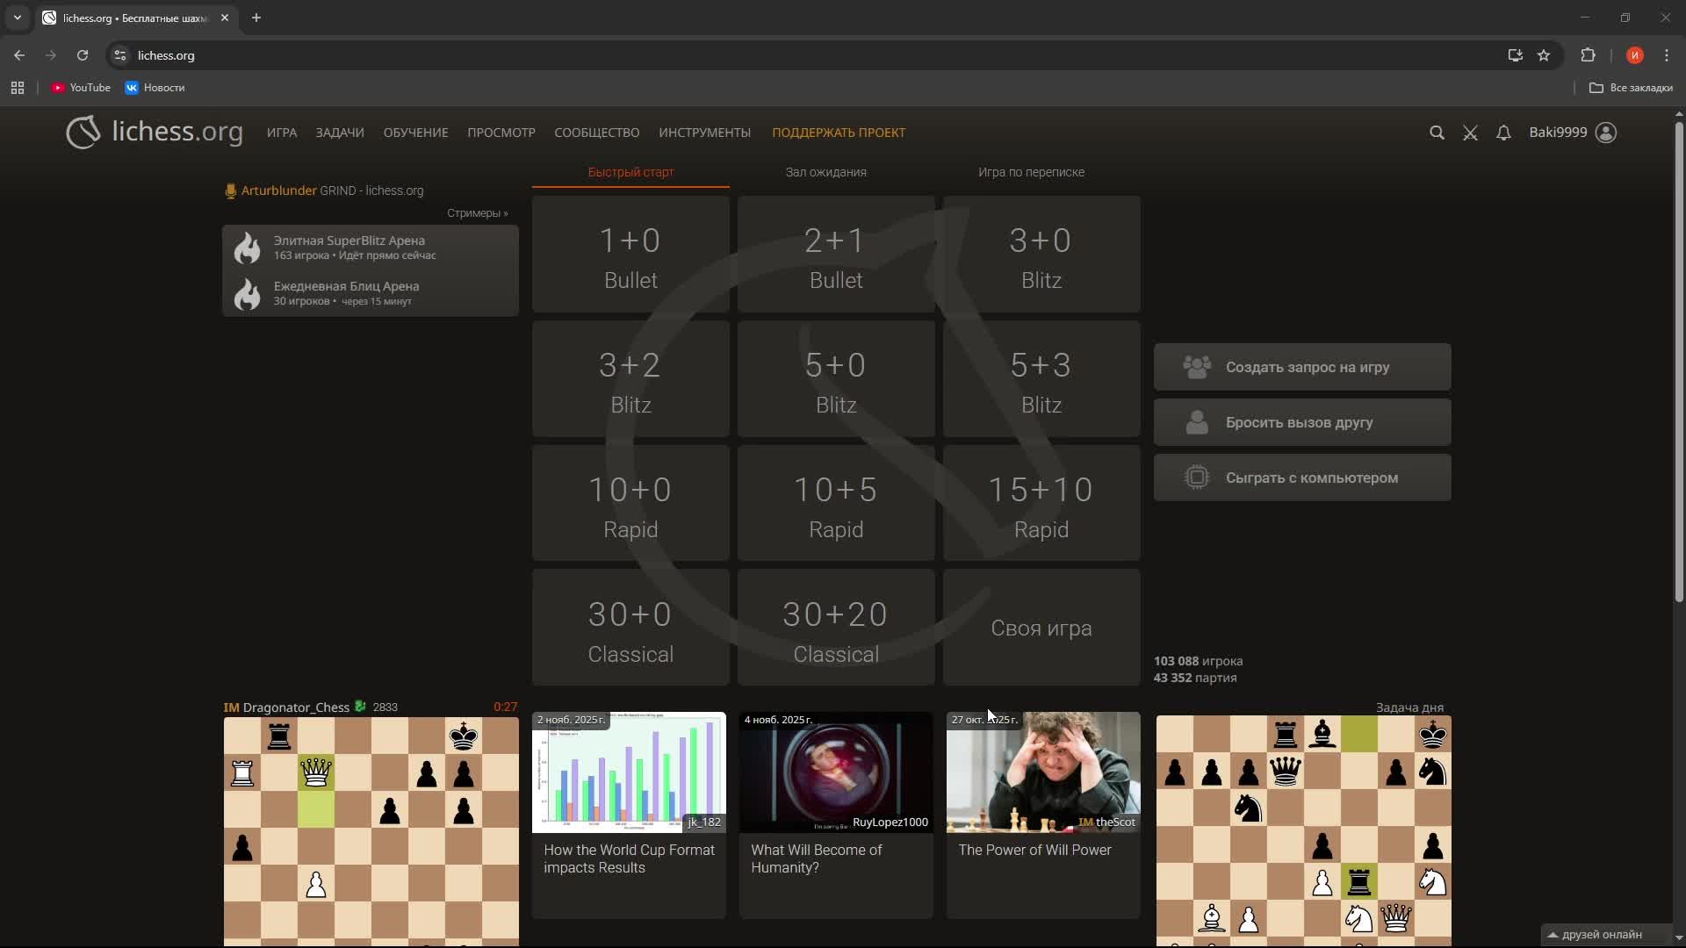Select the 10+0 Rapid game tile
The image size is (1686, 948).
click(x=630, y=503)
